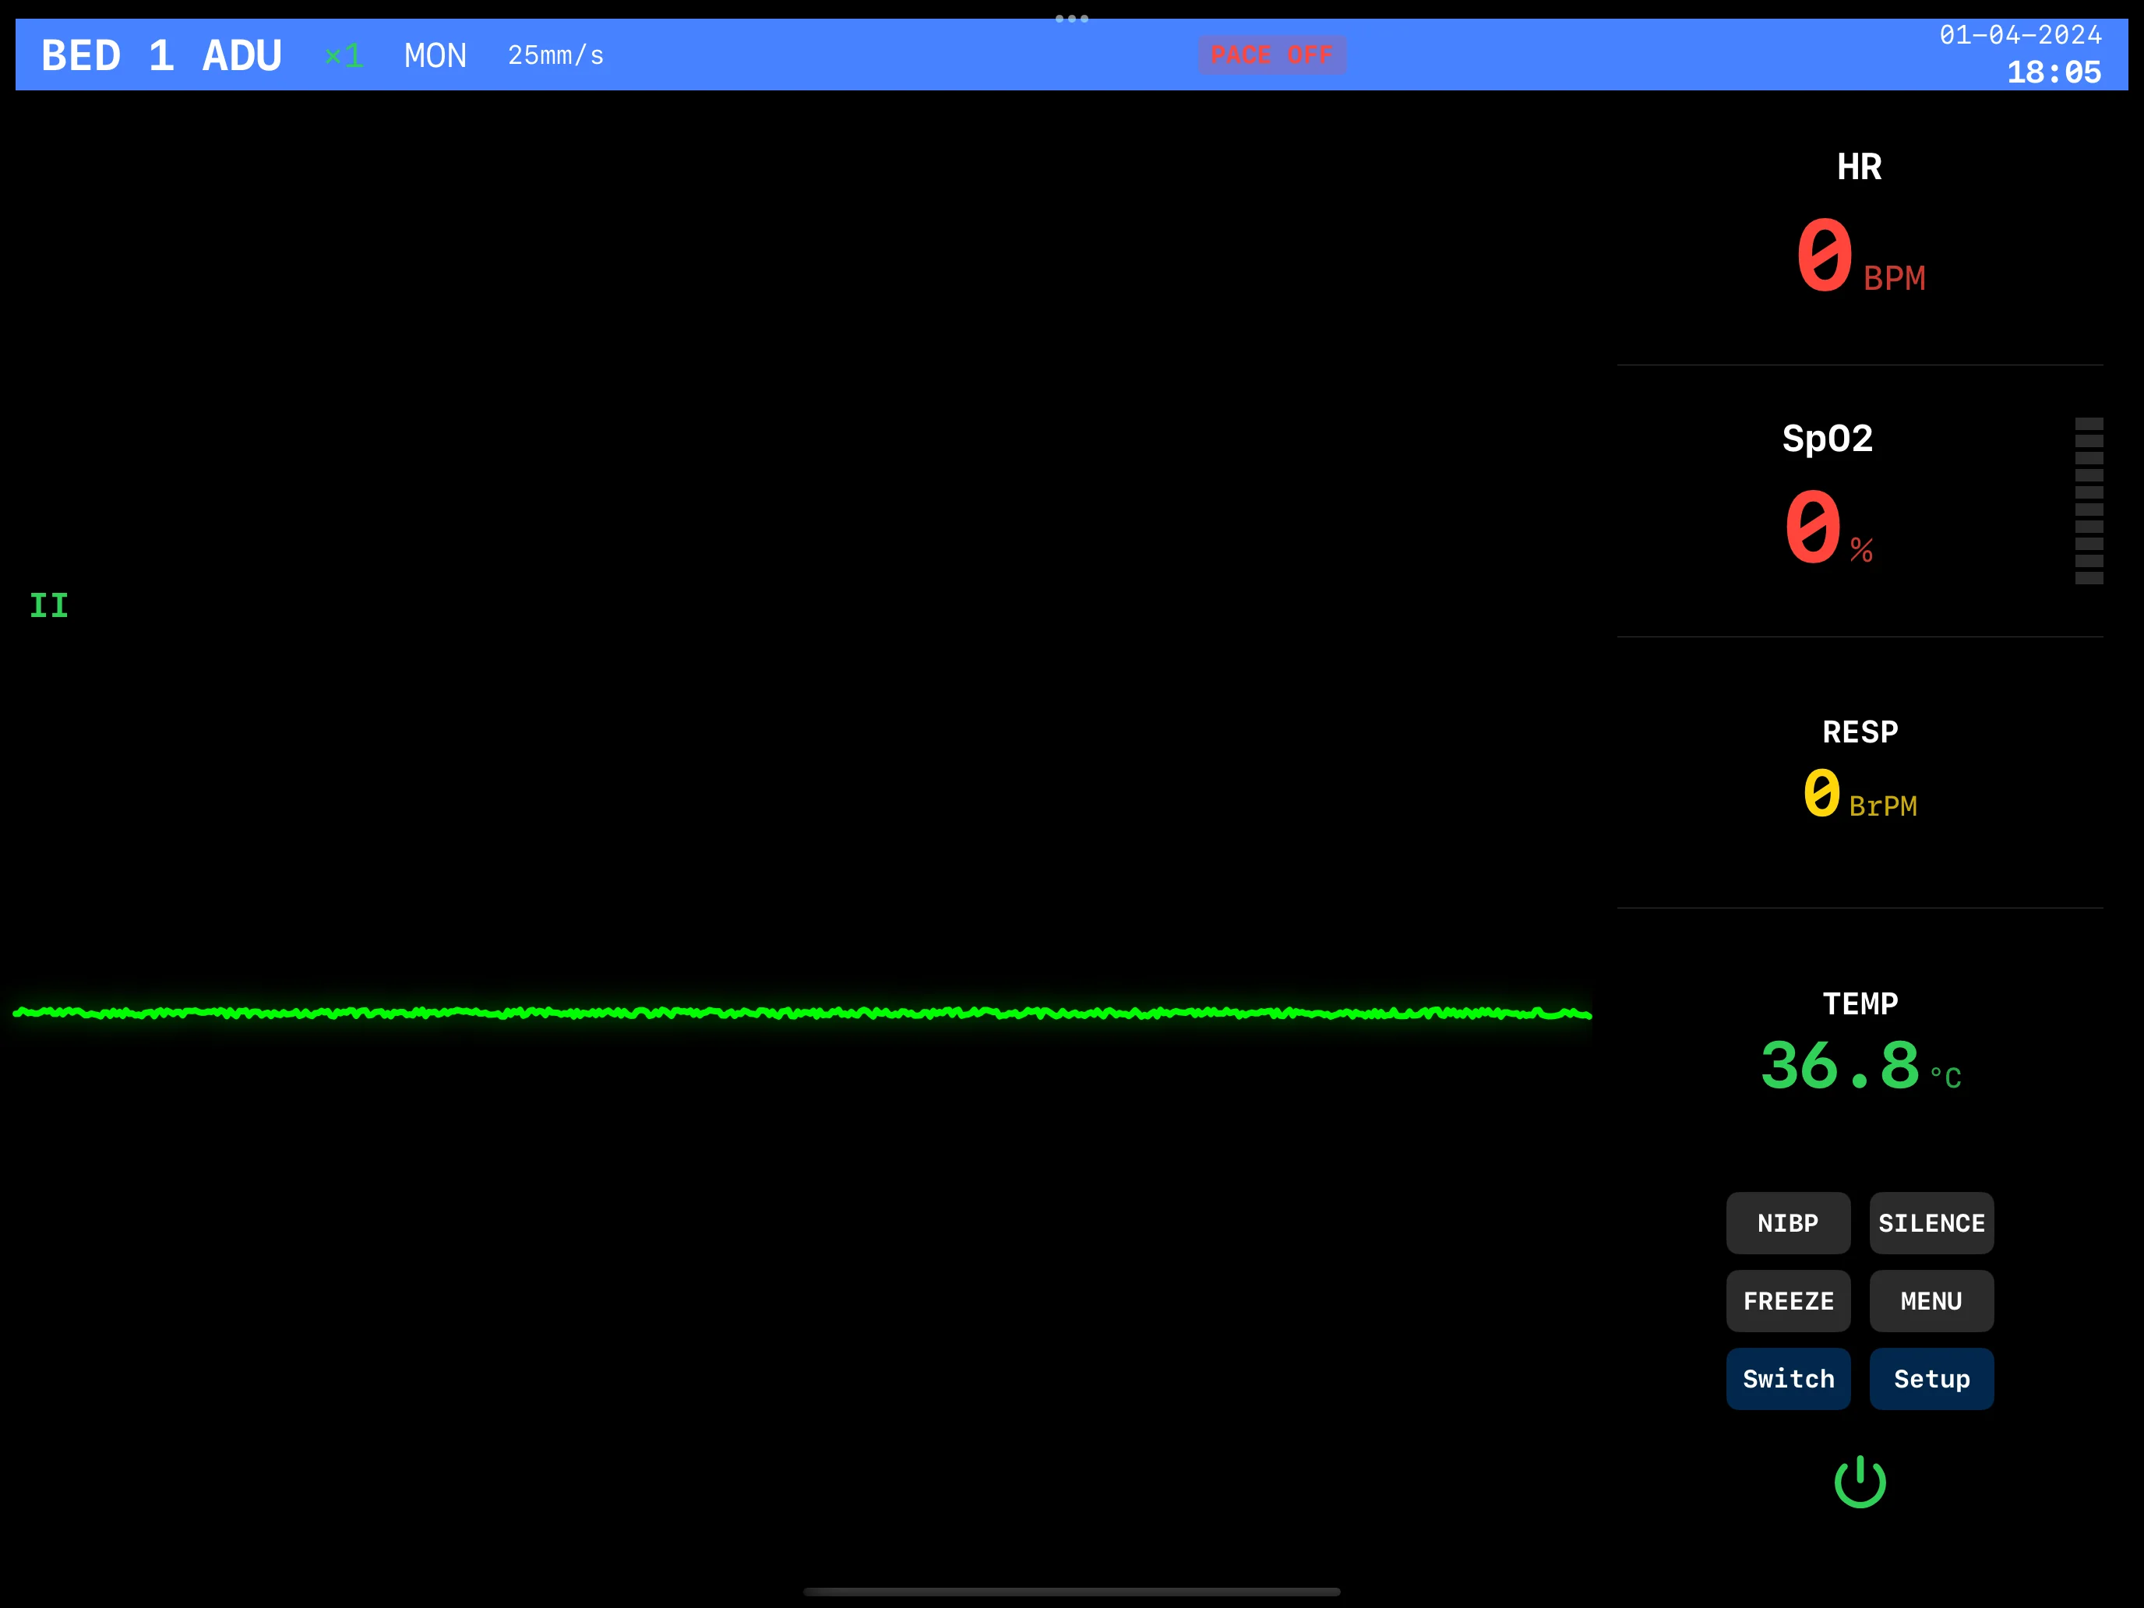Open the MENU button
Image resolution: width=2144 pixels, height=1608 pixels.
coord(1932,1301)
